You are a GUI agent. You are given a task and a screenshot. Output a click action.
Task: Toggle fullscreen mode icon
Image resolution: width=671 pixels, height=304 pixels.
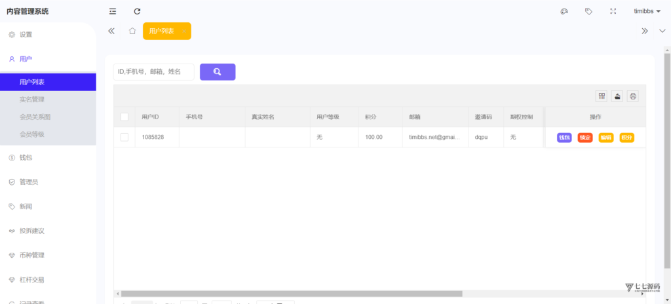point(613,12)
